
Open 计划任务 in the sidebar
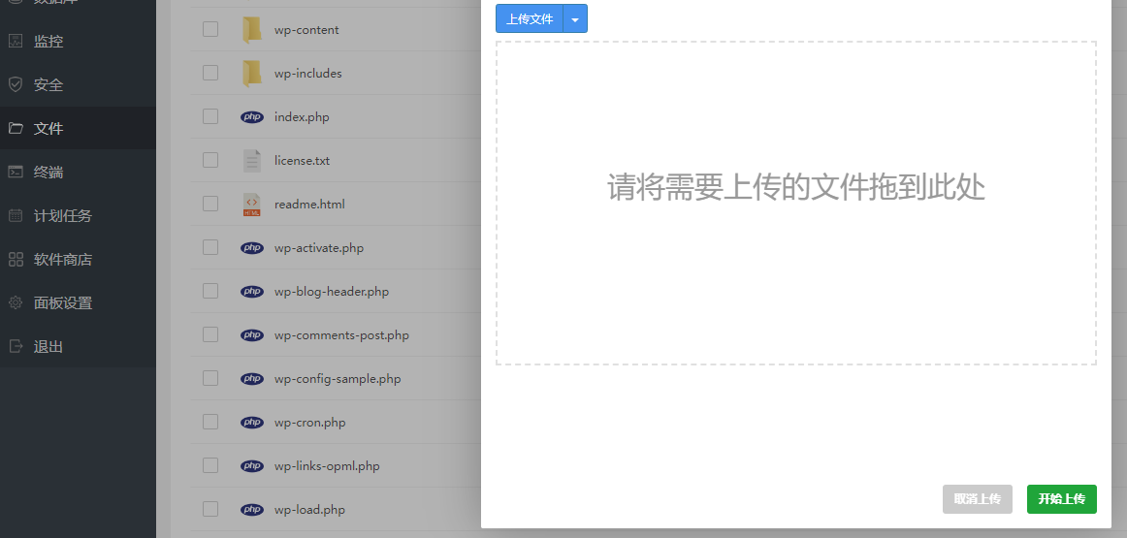pyautogui.click(x=63, y=216)
